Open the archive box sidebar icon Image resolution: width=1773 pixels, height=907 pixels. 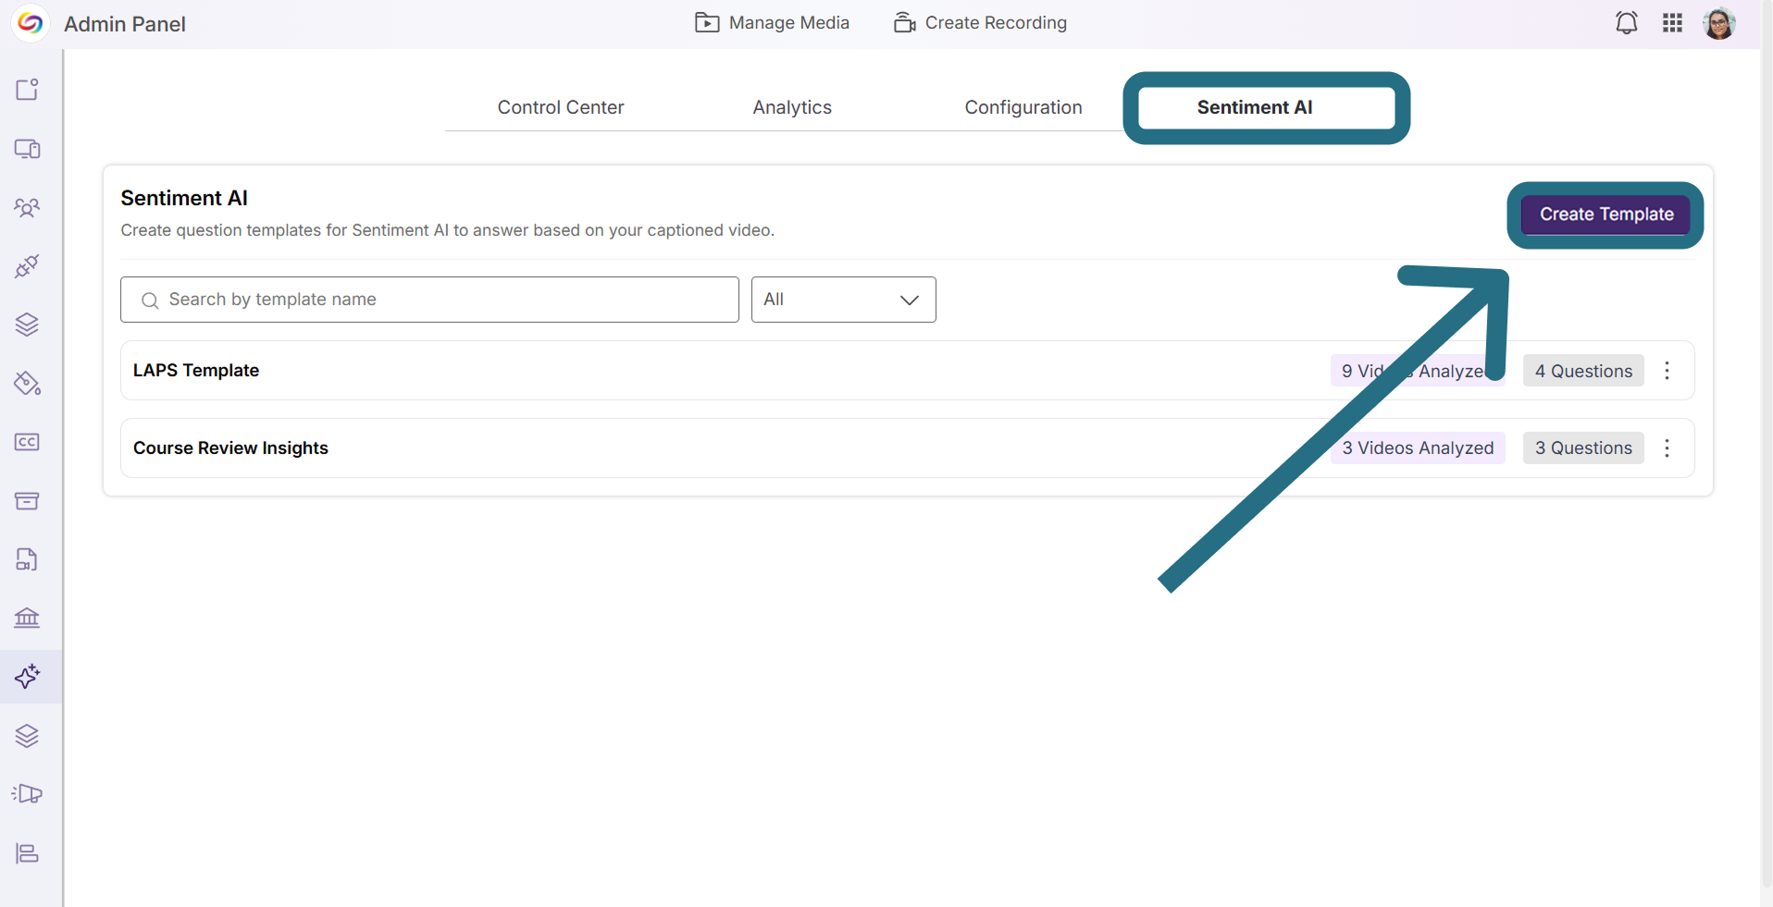(x=28, y=500)
